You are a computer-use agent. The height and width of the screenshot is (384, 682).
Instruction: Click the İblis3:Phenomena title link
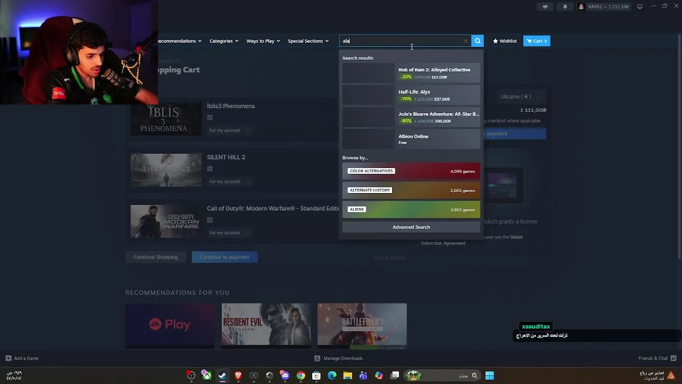231,106
